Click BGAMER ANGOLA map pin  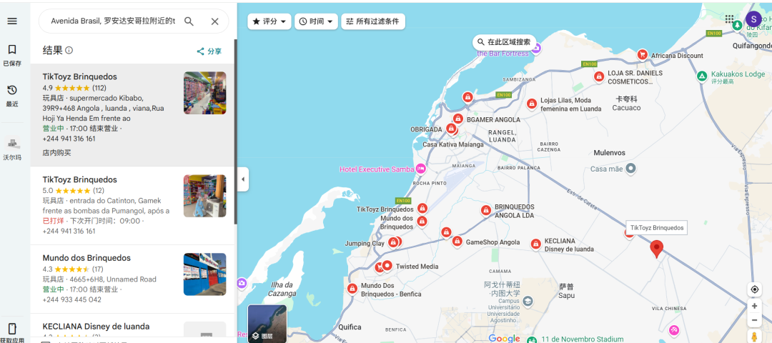(x=458, y=119)
